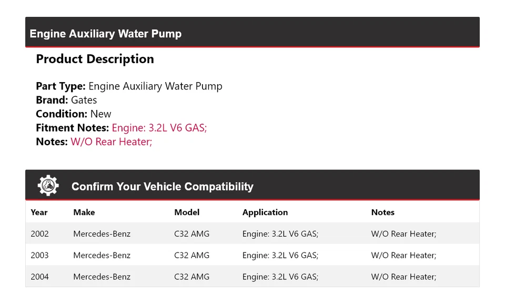Select the 2004 year row cell
This screenshot has width=505, height=304.
tap(39, 277)
